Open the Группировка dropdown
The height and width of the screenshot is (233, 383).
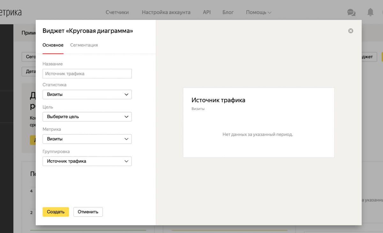pyautogui.click(x=87, y=161)
